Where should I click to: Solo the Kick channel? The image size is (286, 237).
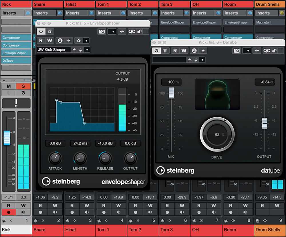(x=23, y=86)
